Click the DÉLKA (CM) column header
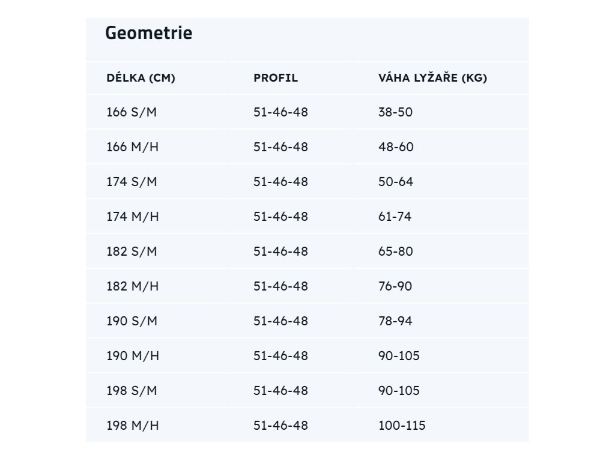The width and height of the screenshot is (615, 461). click(x=141, y=78)
